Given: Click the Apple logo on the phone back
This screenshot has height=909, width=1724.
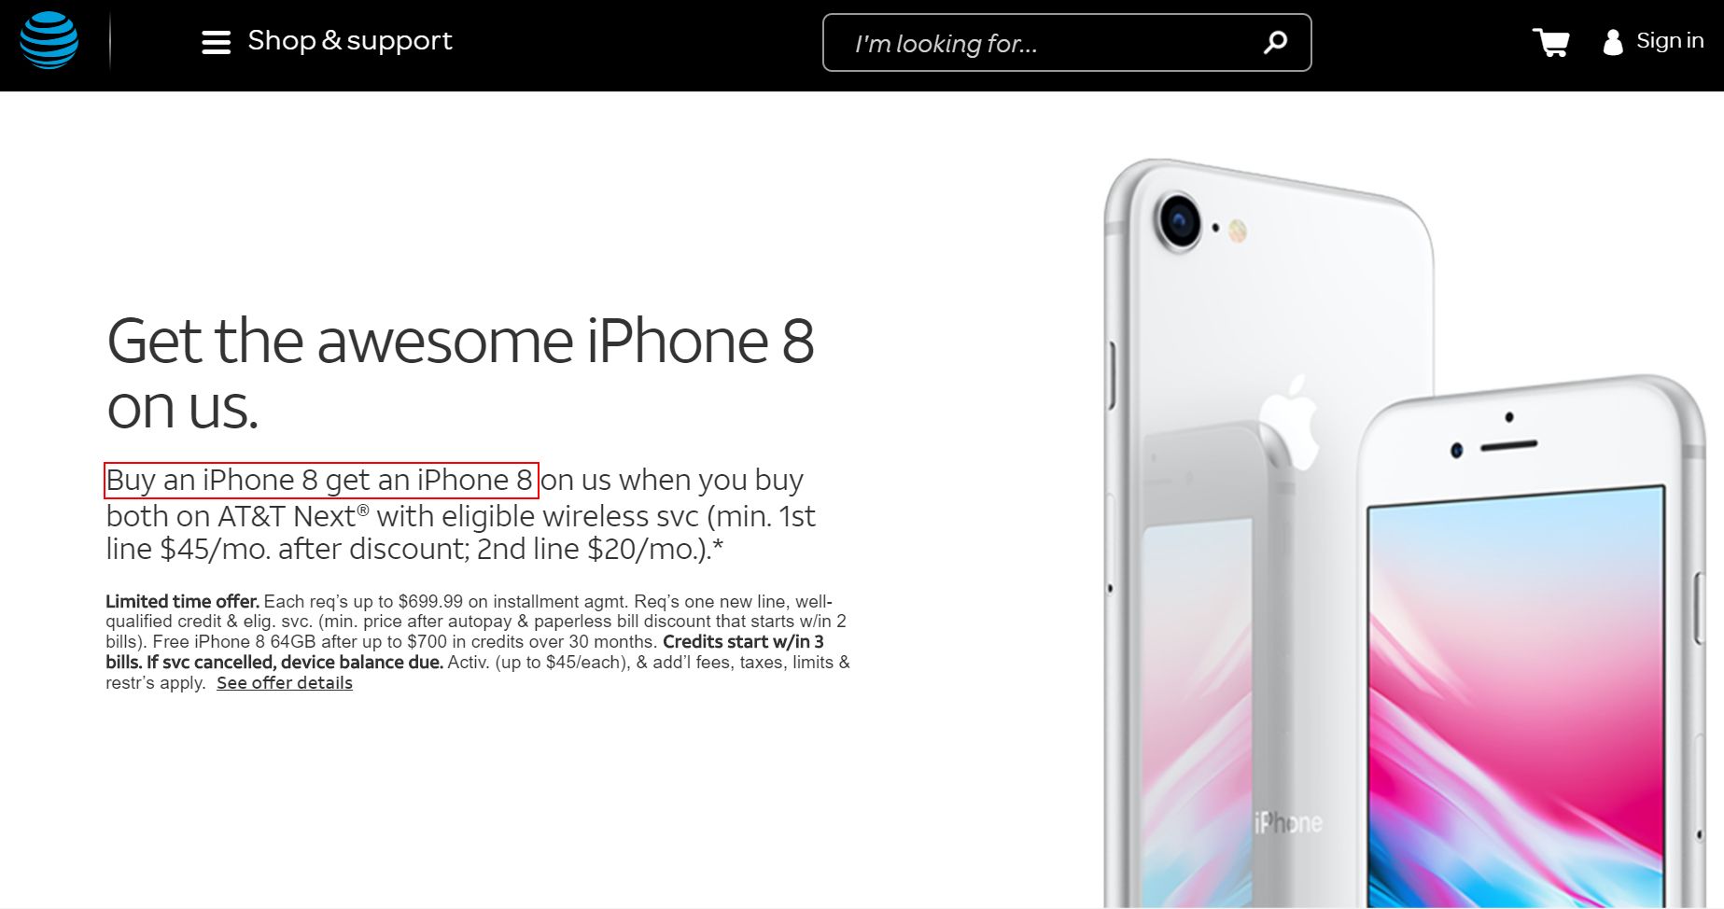Looking at the screenshot, I should (1290, 421).
